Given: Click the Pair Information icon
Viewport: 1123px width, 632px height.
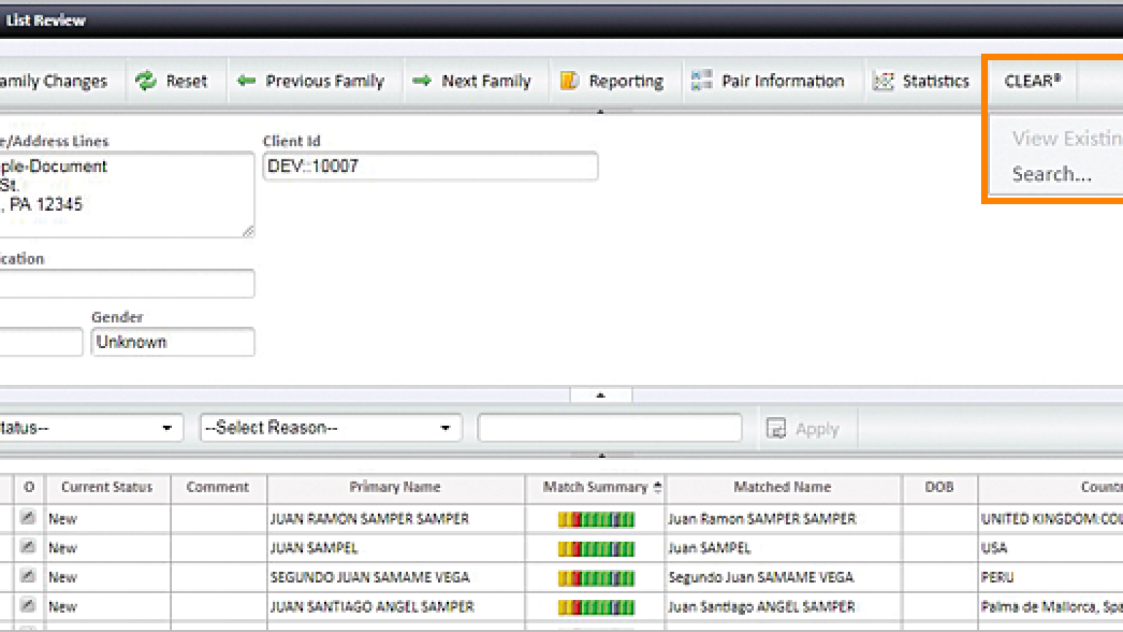Looking at the screenshot, I should (x=701, y=80).
